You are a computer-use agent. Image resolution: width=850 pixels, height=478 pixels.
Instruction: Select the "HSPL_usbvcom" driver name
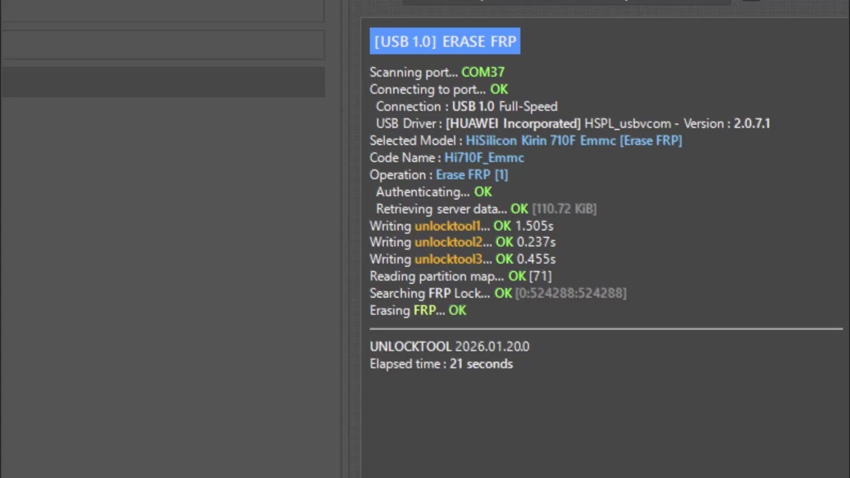click(x=627, y=123)
